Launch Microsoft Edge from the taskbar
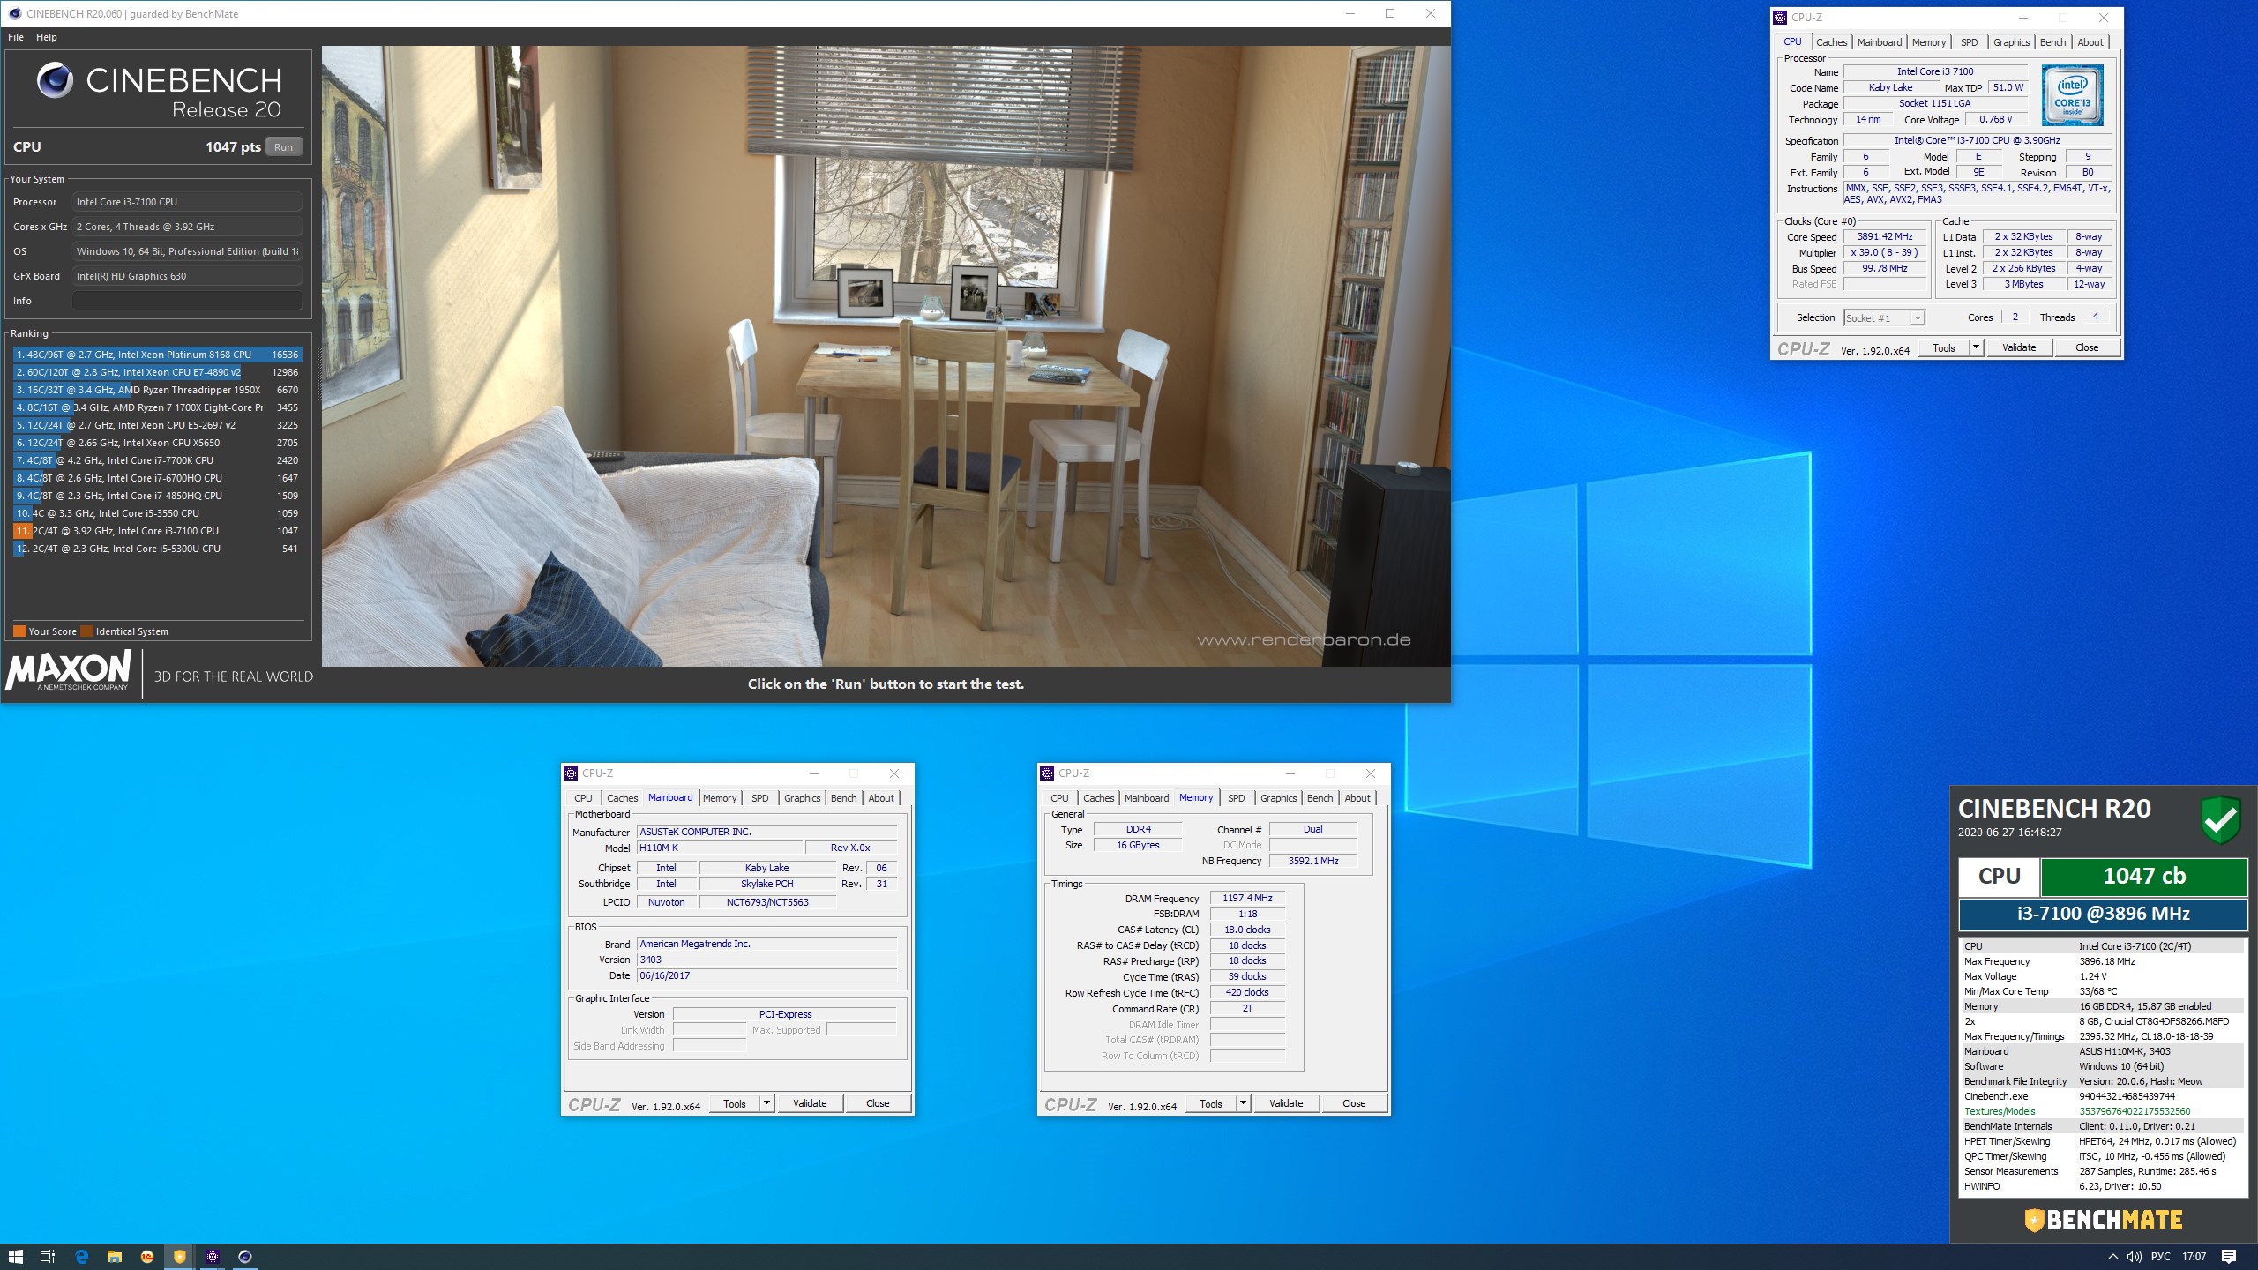2258x1270 pixels. (x=81, y=1257)
